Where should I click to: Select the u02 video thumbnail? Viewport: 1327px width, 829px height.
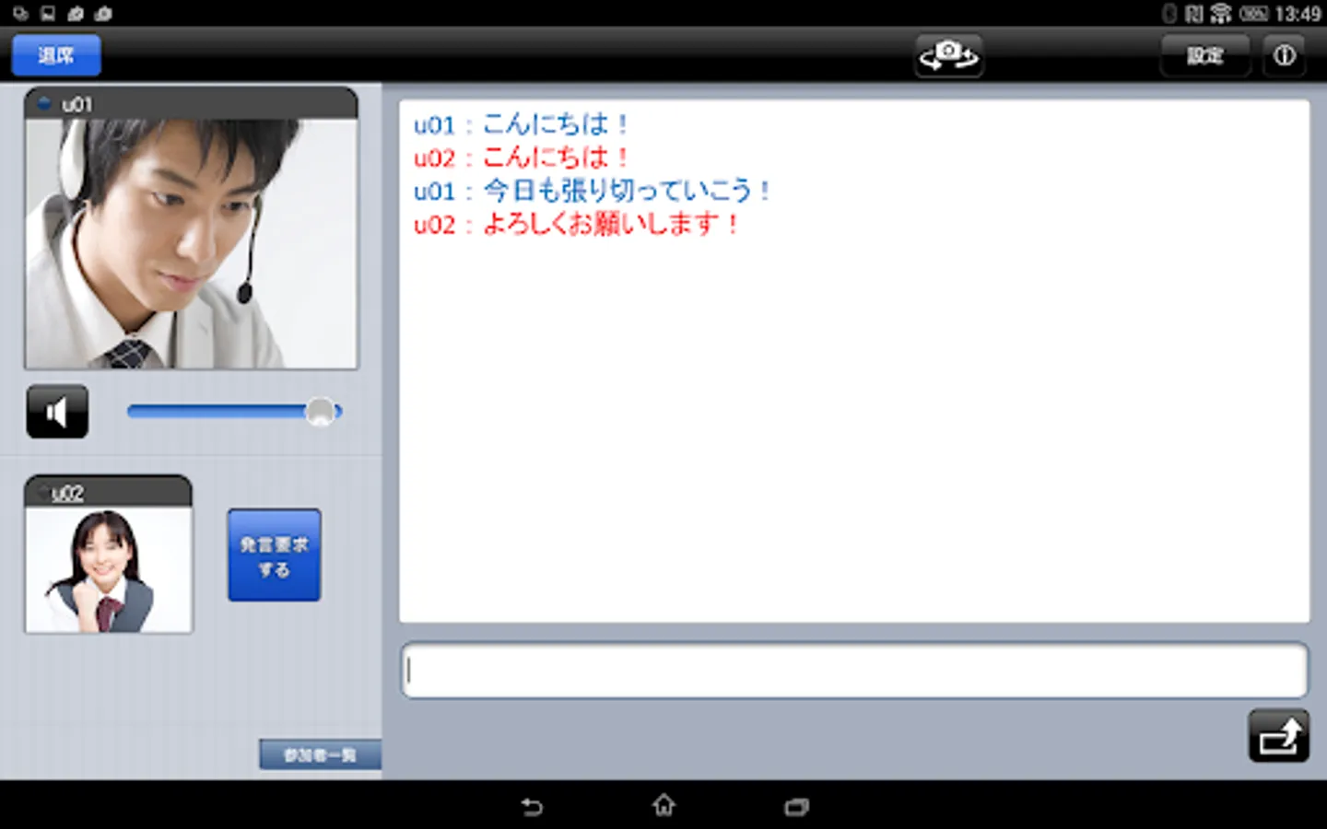coord(109,569)
